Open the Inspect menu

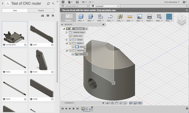[x=130, y=18]
